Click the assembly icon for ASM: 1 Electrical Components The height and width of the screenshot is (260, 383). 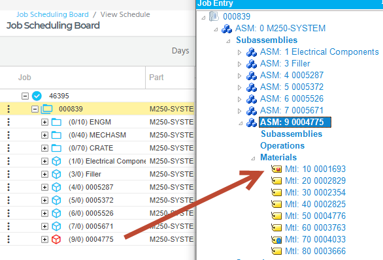[x=252, y=52]
